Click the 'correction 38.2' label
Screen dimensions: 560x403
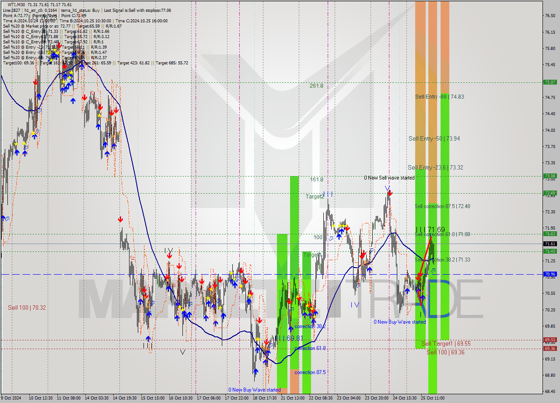click(310, 326)
